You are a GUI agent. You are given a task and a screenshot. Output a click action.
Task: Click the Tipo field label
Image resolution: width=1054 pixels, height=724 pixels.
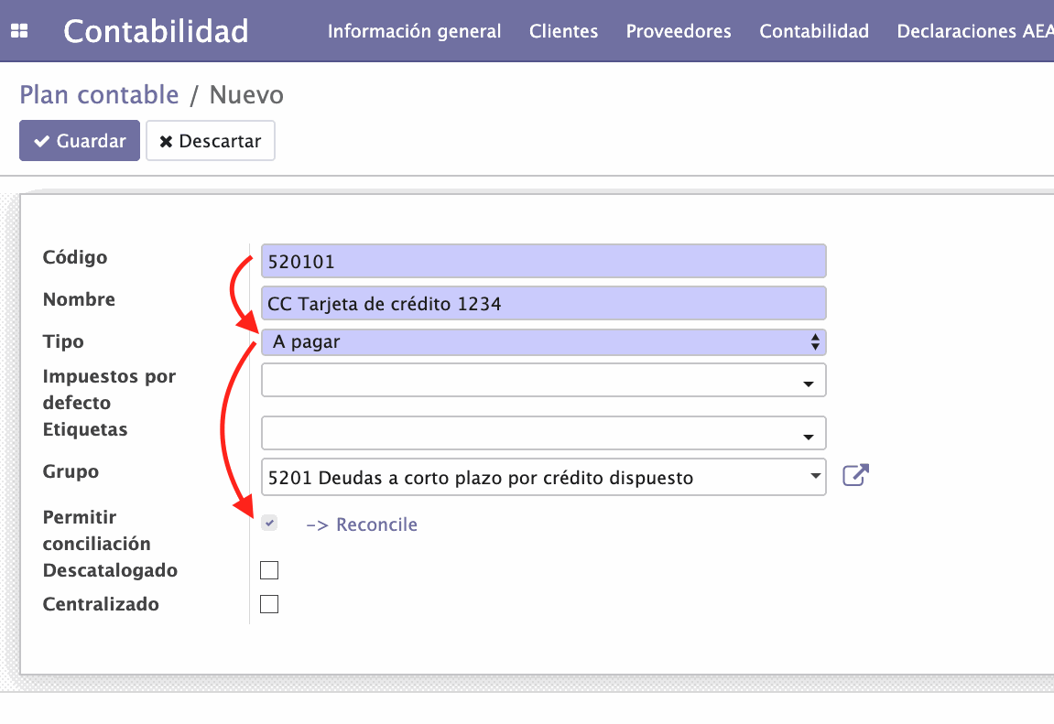click(x=63, y=341)
